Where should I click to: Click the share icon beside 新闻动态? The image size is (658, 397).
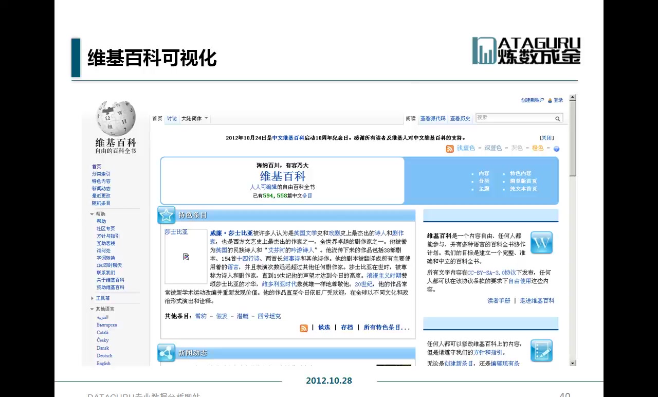166,353
